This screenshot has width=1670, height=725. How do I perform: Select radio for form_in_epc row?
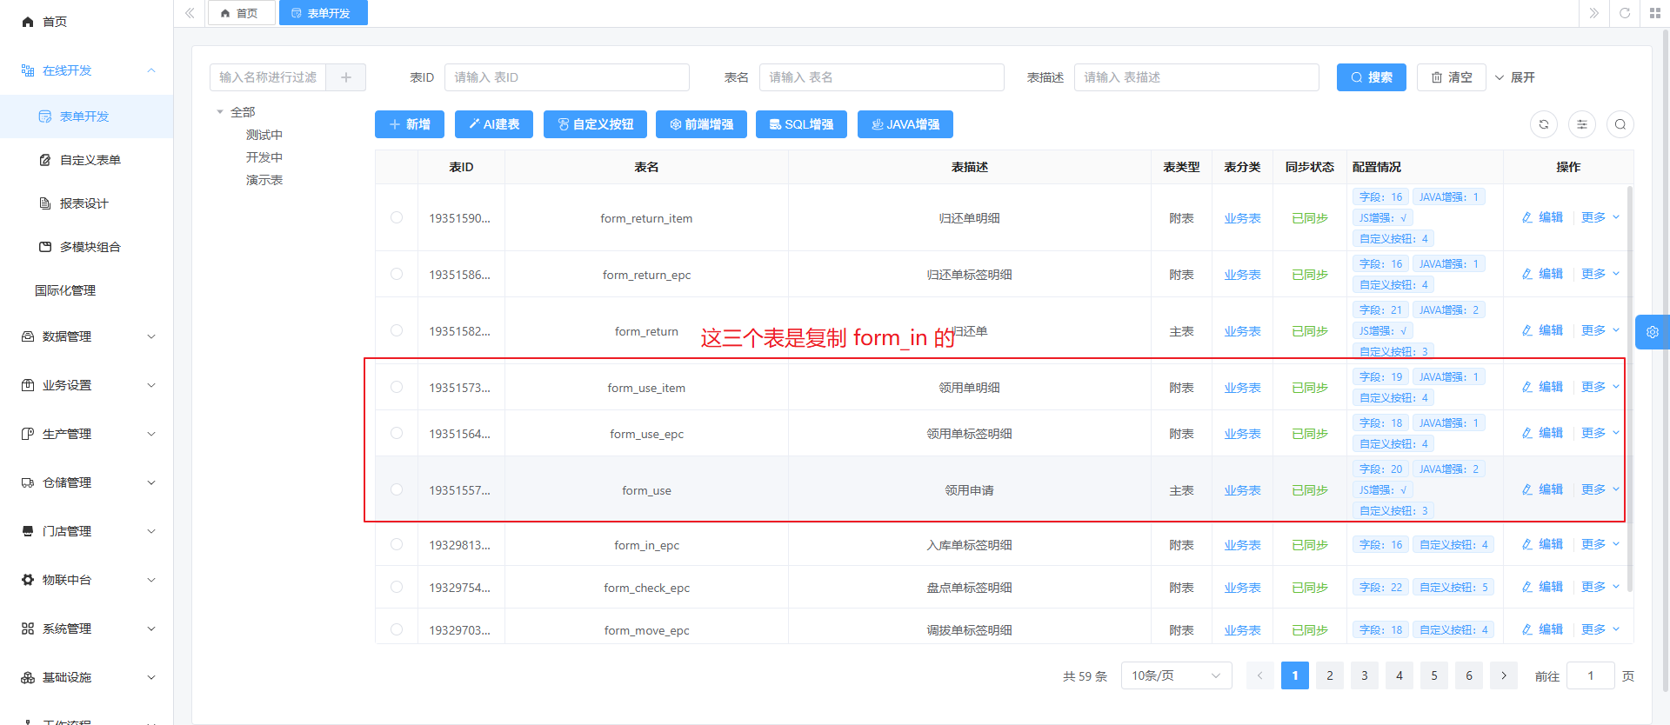coord(397,544)
